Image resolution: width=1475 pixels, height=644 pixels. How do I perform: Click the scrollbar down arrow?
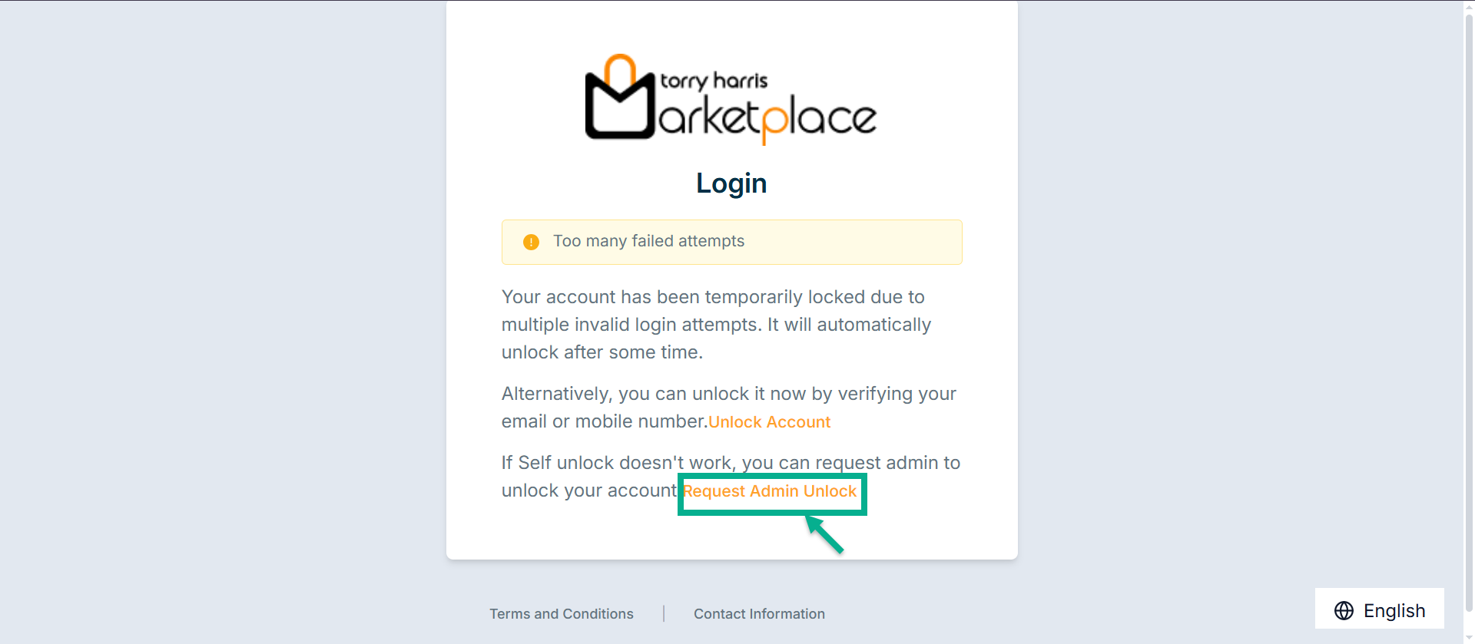1469,639
